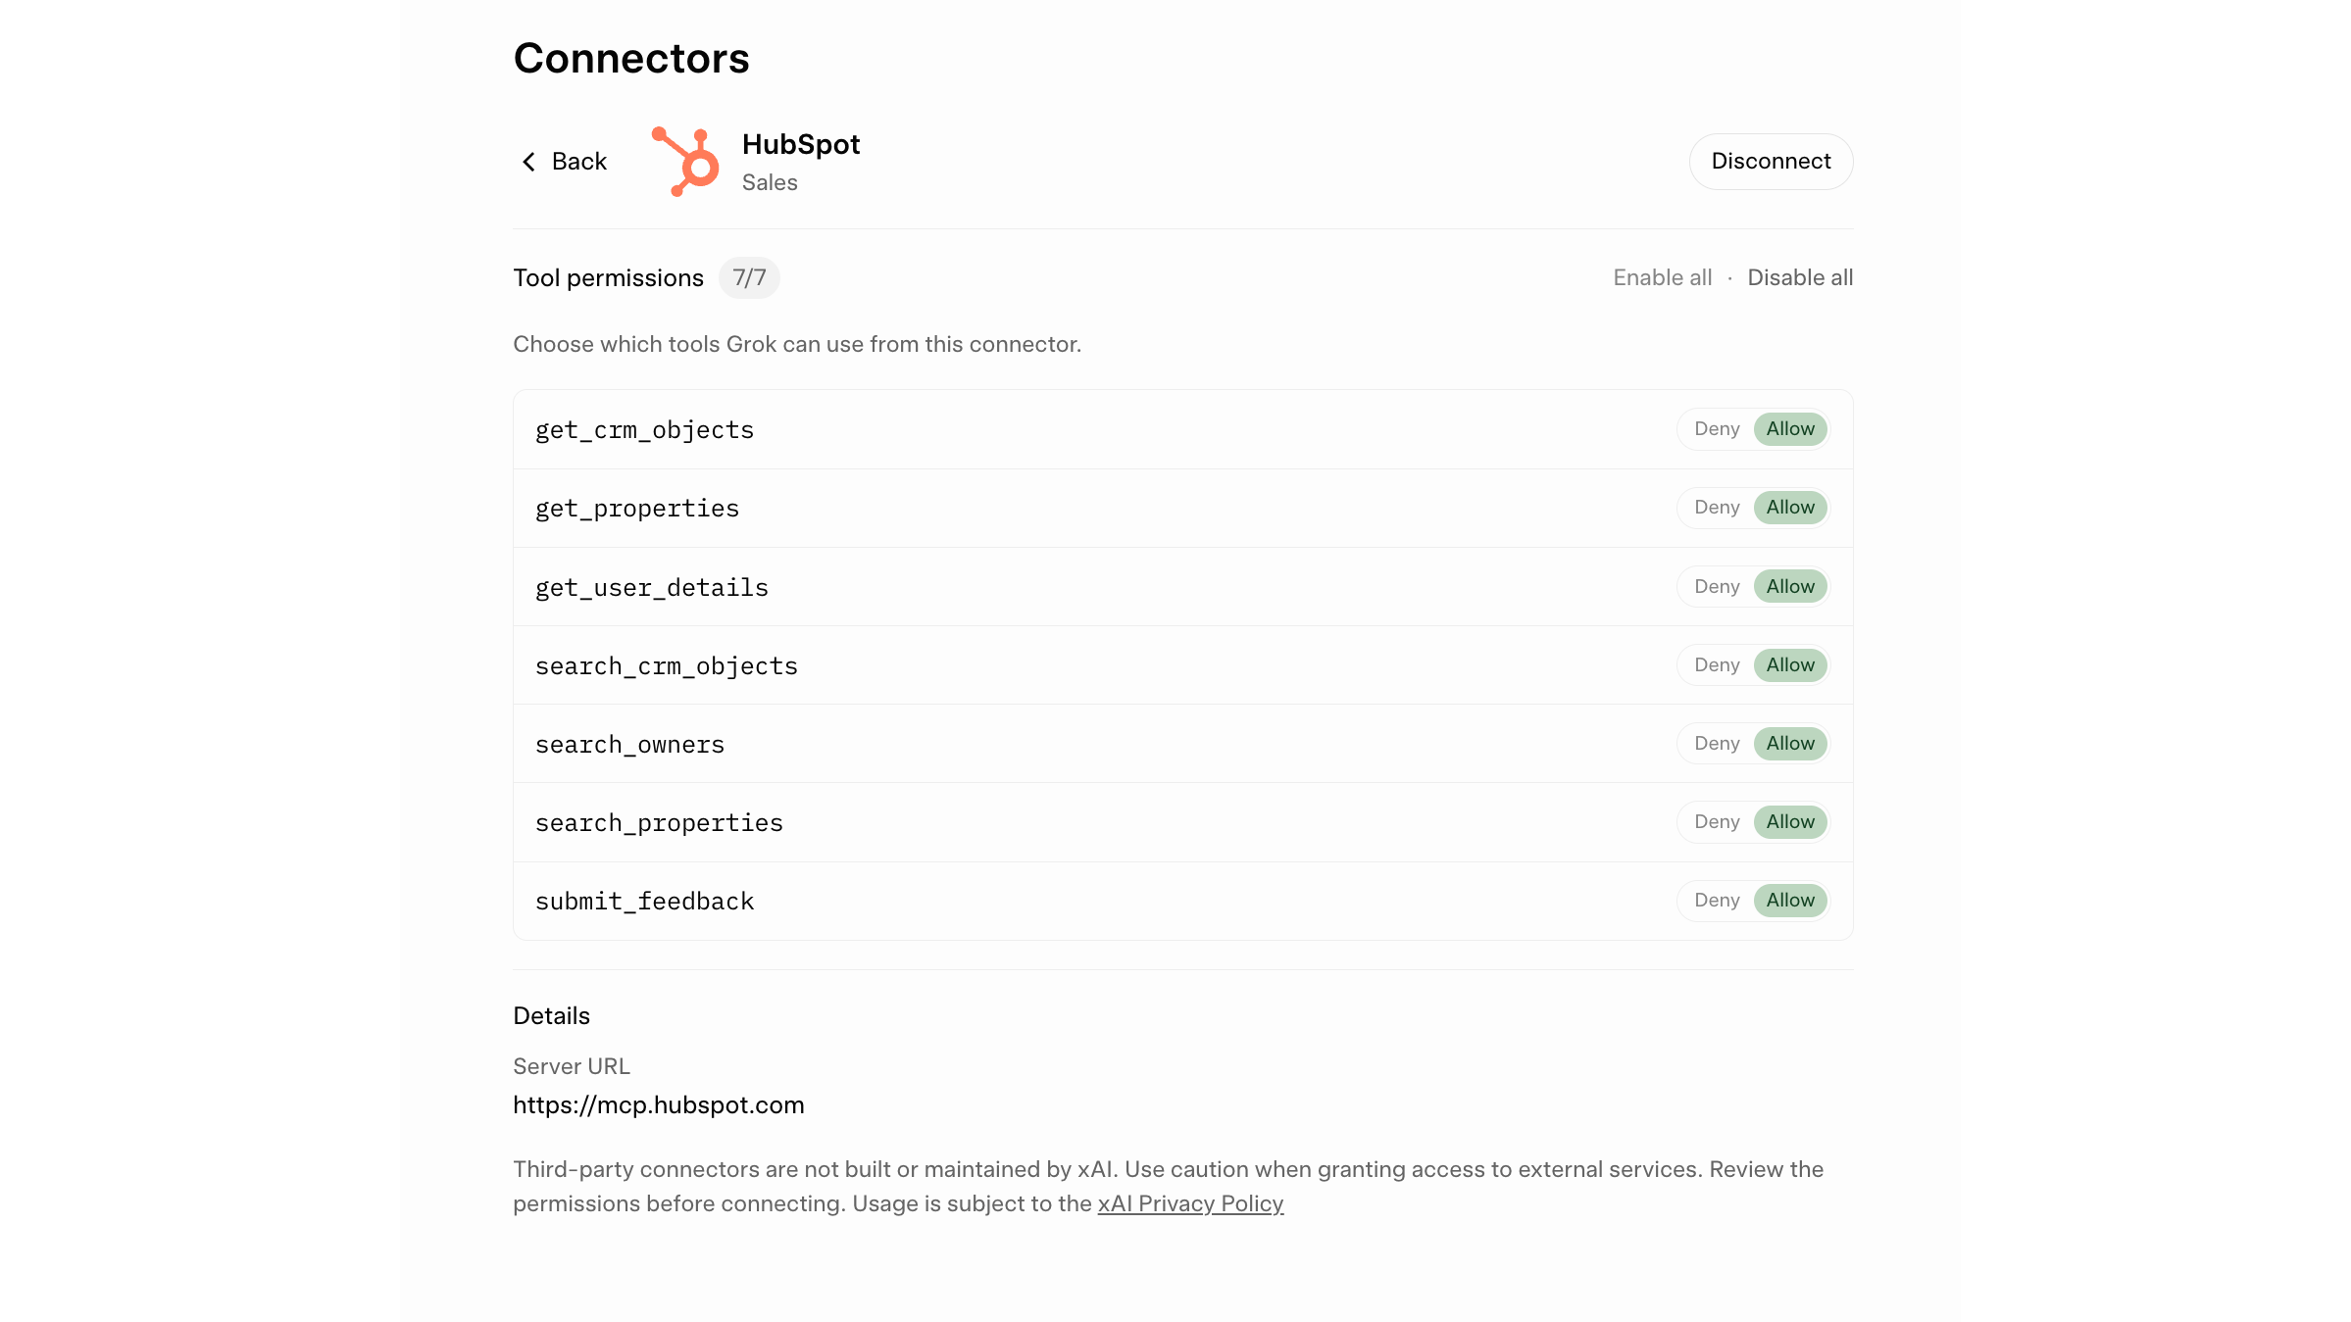
Task: Click Disable all tools
Action: click(x=1799, y=278)
